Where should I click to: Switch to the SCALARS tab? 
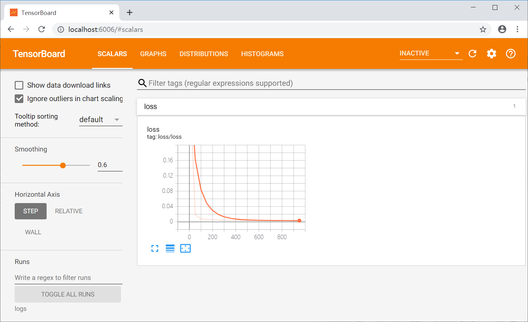pos(112,54)
